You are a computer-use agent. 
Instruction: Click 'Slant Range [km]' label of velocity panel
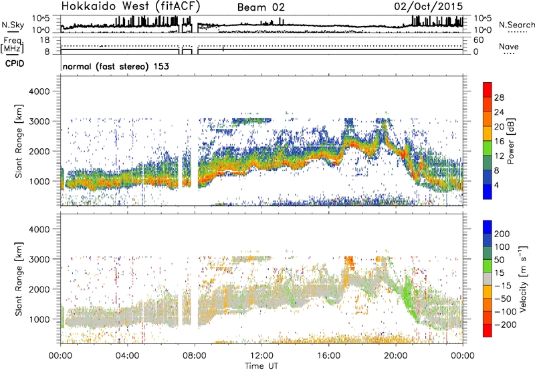[19, 279]
